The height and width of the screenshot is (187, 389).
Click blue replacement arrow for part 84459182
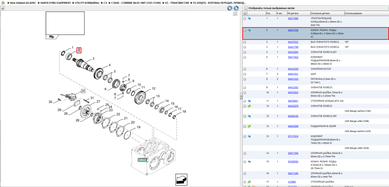coord(249,116)
